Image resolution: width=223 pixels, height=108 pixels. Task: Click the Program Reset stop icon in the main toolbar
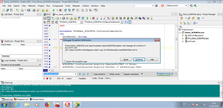pos(60,10)
